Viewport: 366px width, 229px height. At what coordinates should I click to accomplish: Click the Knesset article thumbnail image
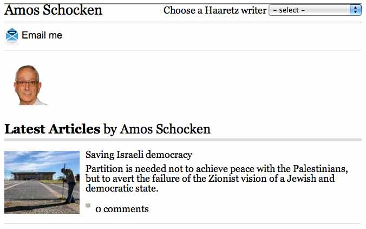click(x=42, y=182)
